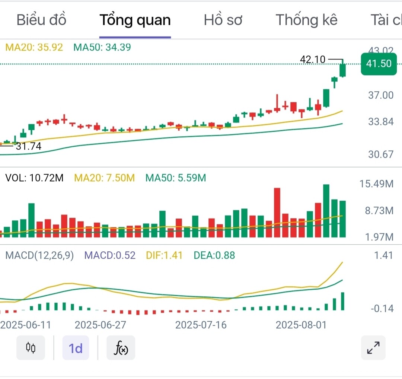This screenshot has width=402, height=379.
Task: Expand chart to fullscreen
Action: [373, 348]
